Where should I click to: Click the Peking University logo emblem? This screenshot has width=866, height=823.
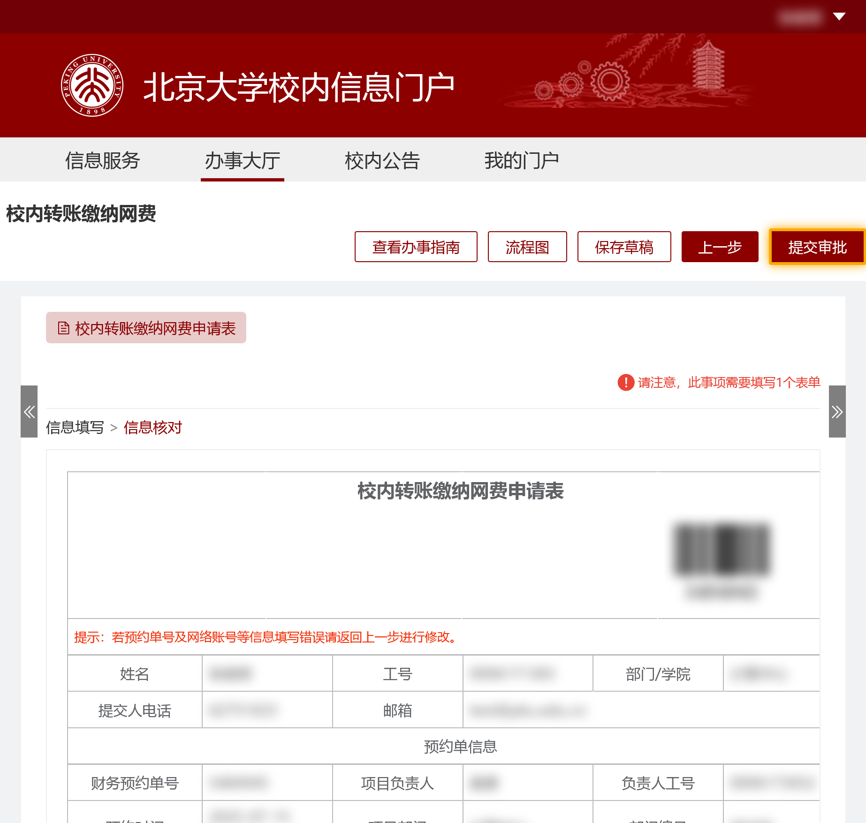pyautogui.click(x=92, y=85)
